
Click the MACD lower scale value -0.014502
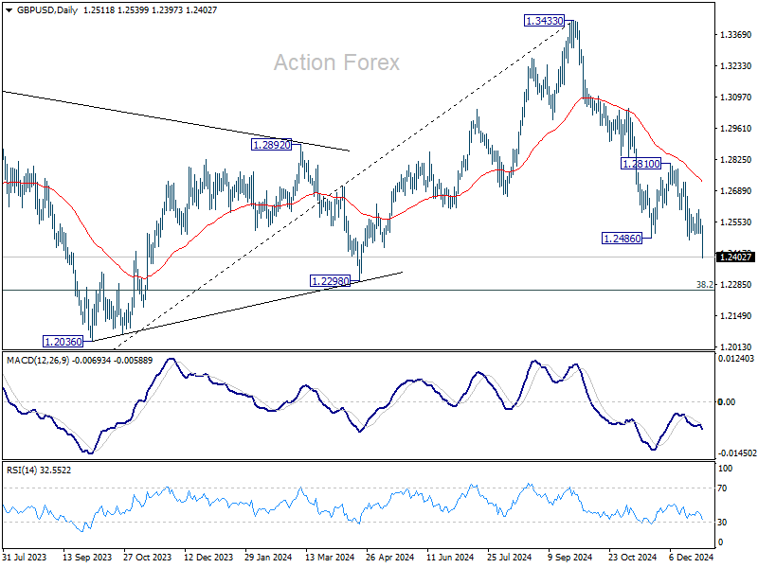click(737, 453)
